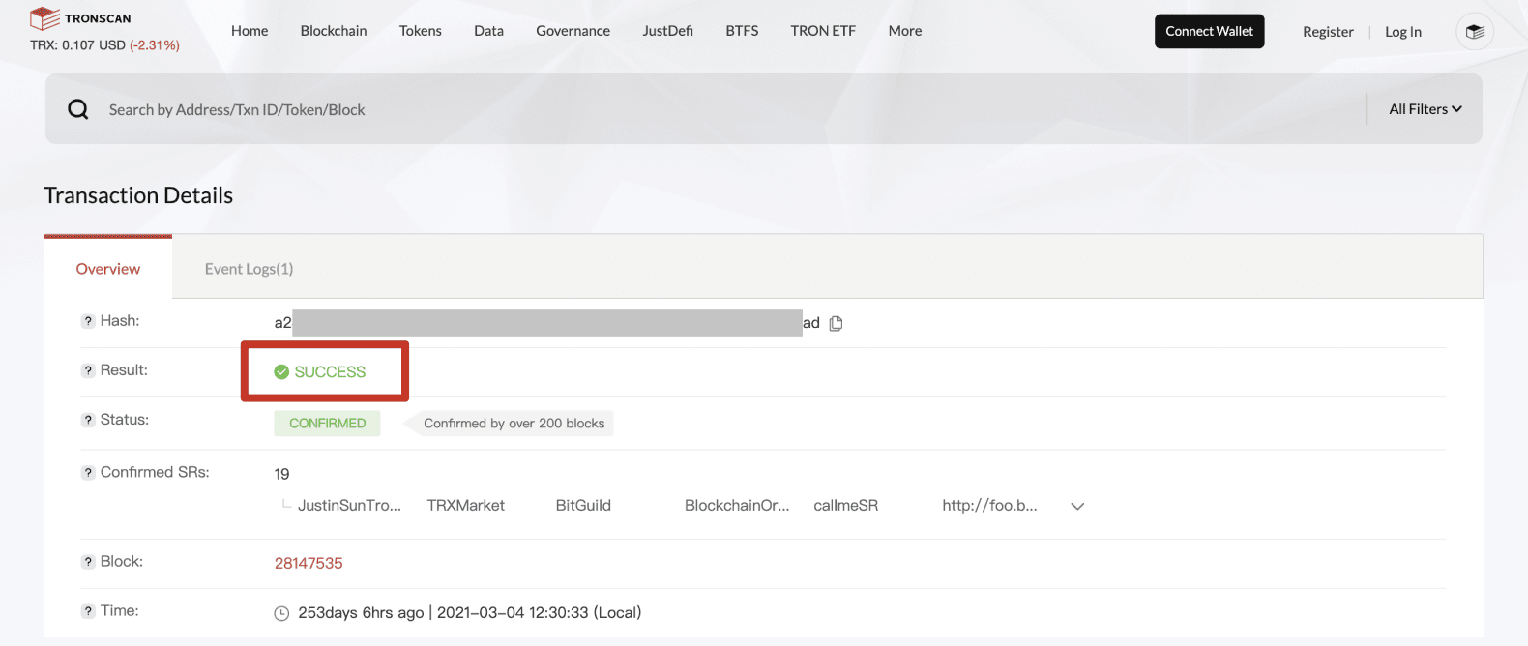The image size is (1528, 646).
Task: Click the graduation cap icon in header
Action: pos(1474,32)
